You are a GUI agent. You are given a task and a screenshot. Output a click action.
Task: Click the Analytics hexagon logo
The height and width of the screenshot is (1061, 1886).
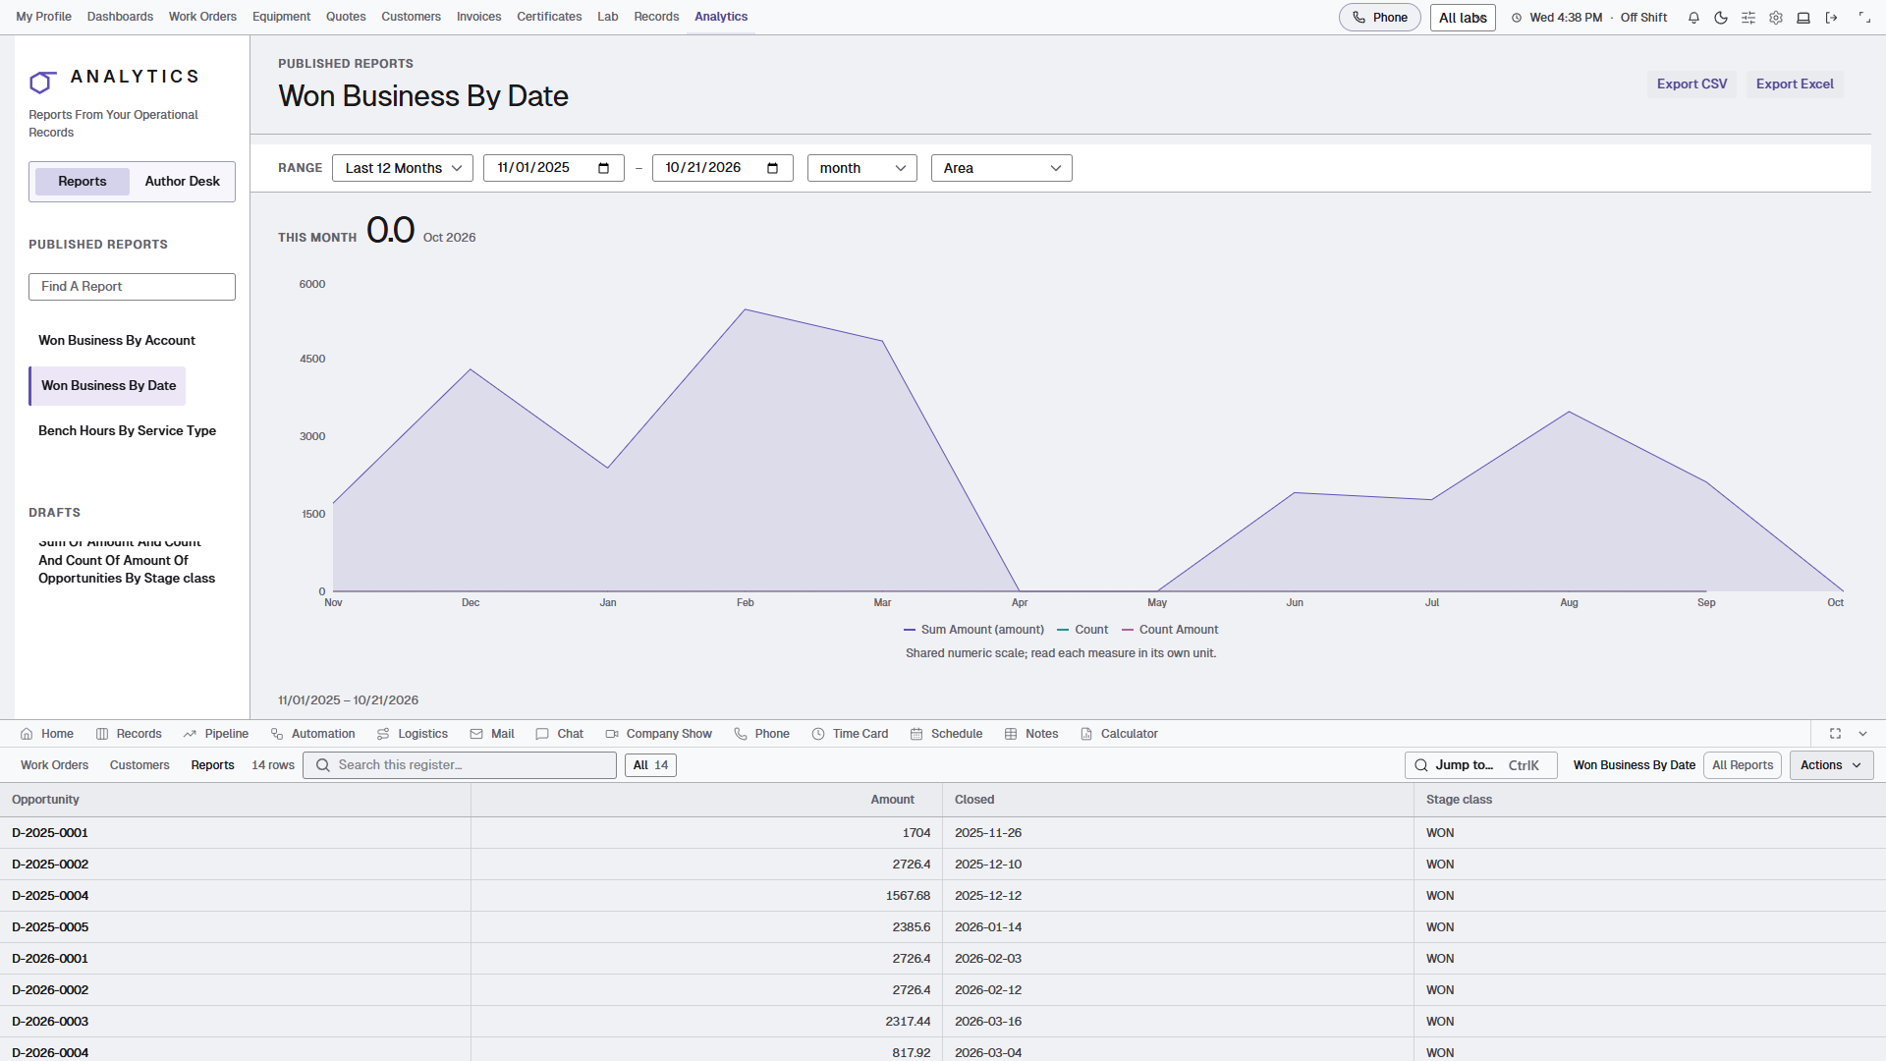click(41, 83)
